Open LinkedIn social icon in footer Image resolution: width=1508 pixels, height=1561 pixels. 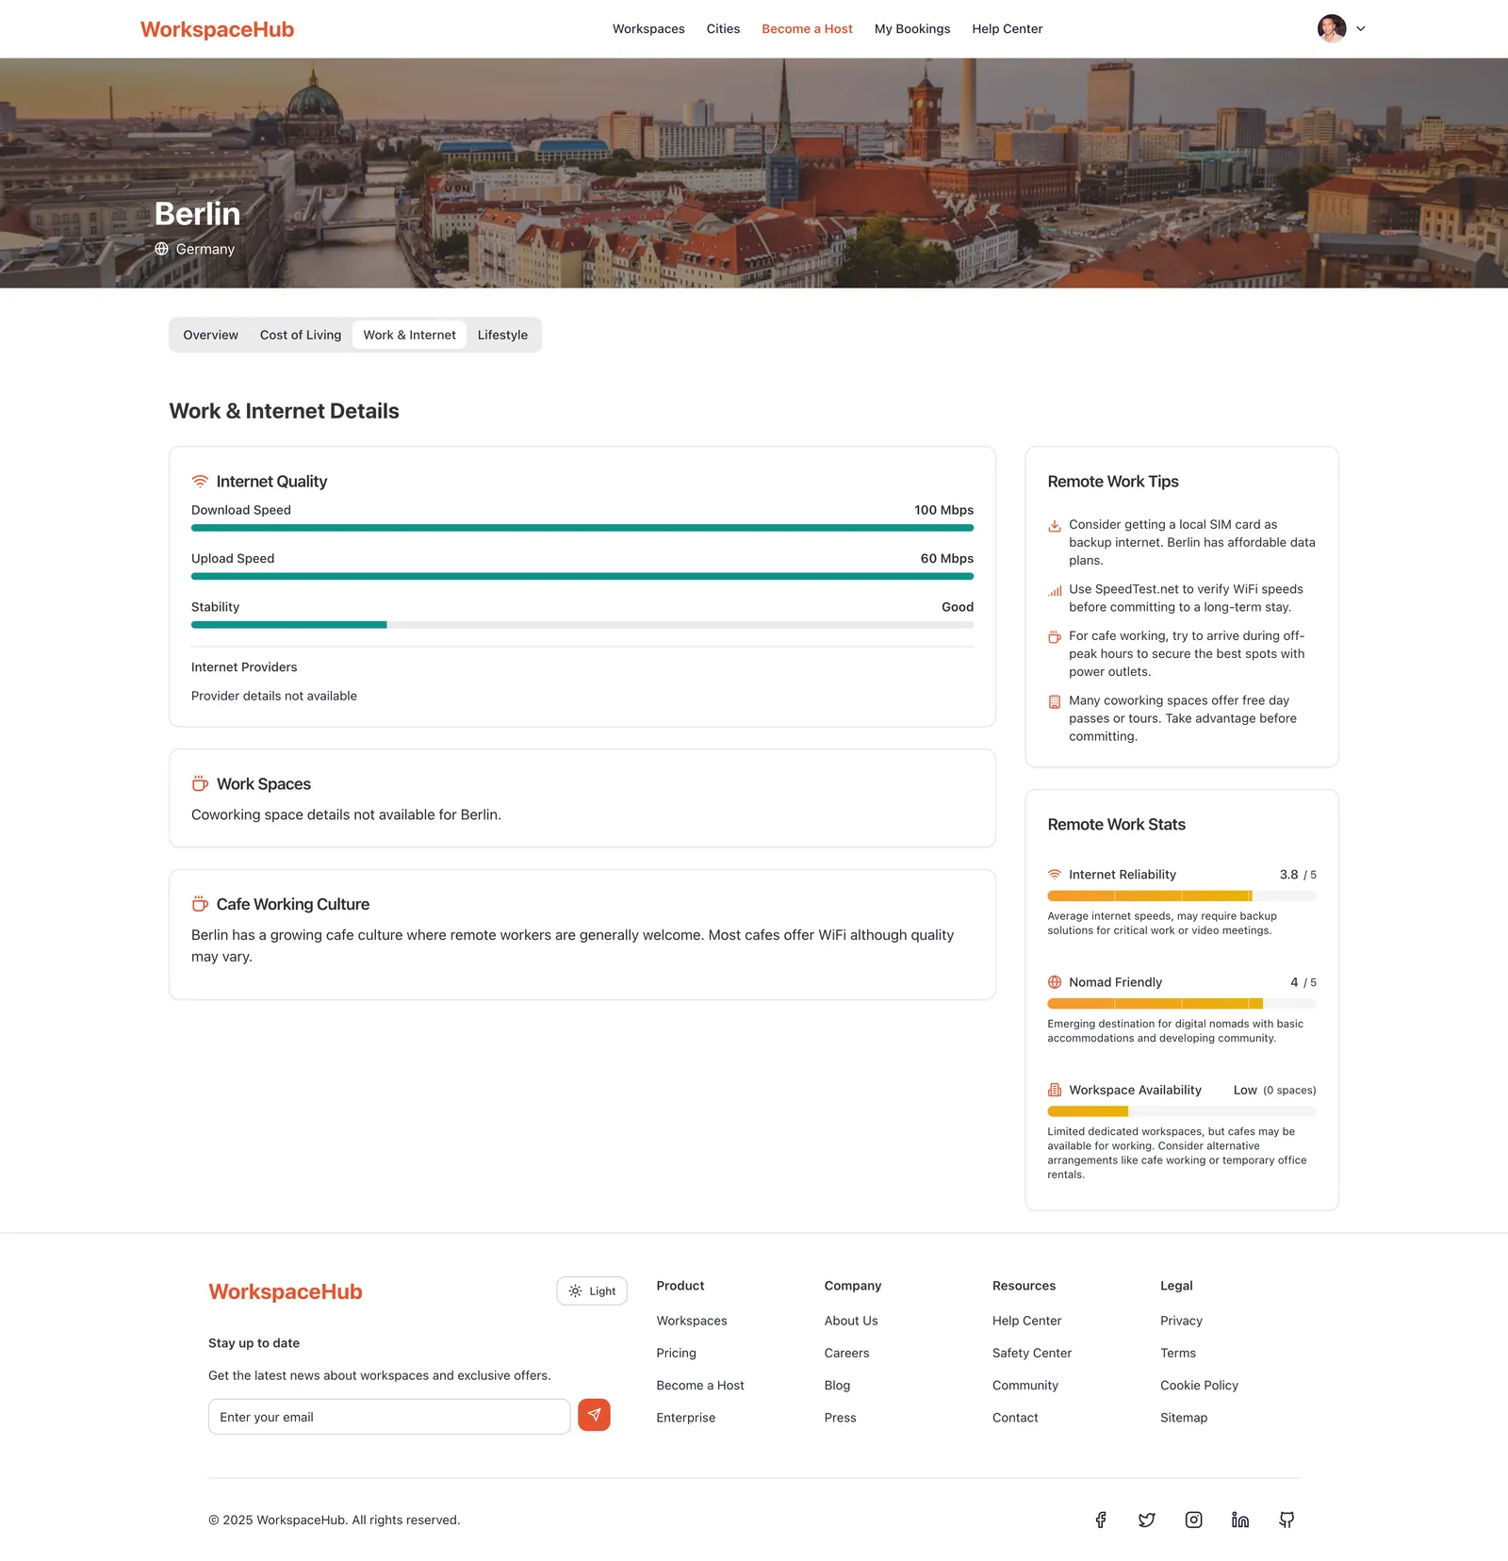1239,1520
